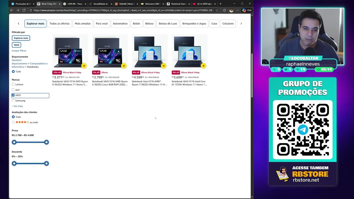354x199 pixels.
Task: Select Tudo radio under Departamento
Action: tap(13, 72)
